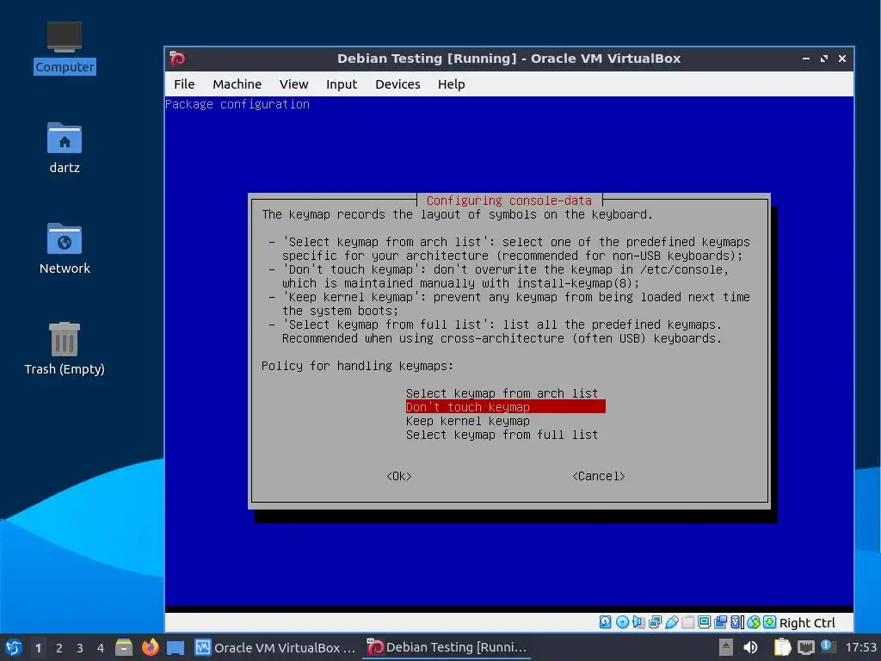Open the View menu
Screen dimensions: 881x661
pos(294,84)
